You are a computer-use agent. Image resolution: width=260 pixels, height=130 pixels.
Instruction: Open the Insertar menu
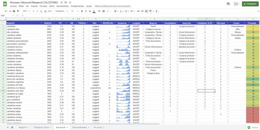point(34,6)
